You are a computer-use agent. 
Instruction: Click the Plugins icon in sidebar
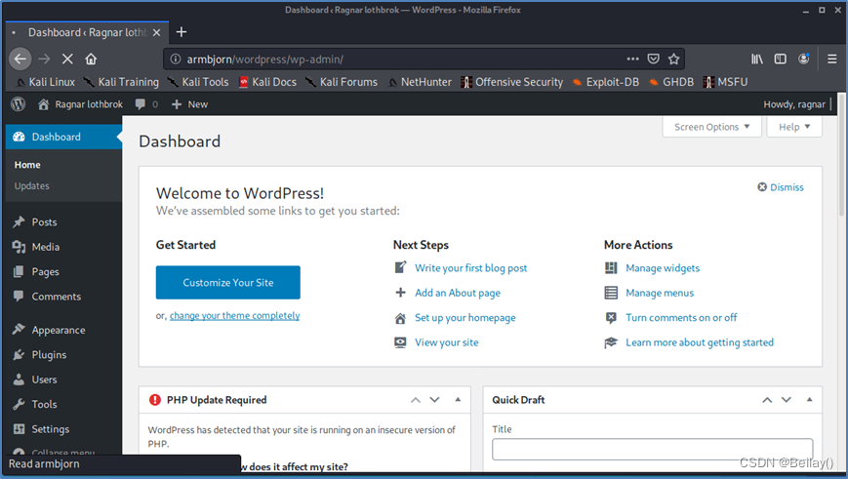[19, 355]
